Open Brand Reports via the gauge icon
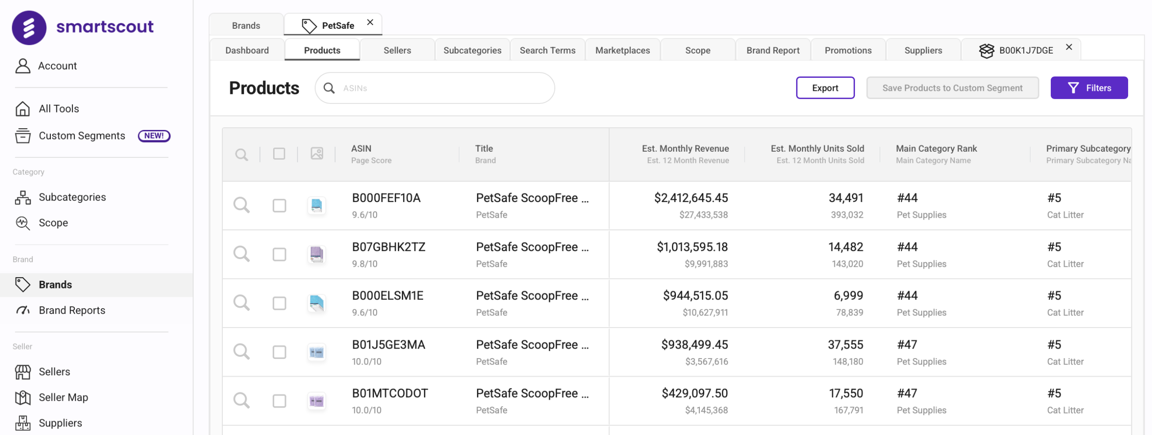1152x435 pixels. click(x=22, y=310)
